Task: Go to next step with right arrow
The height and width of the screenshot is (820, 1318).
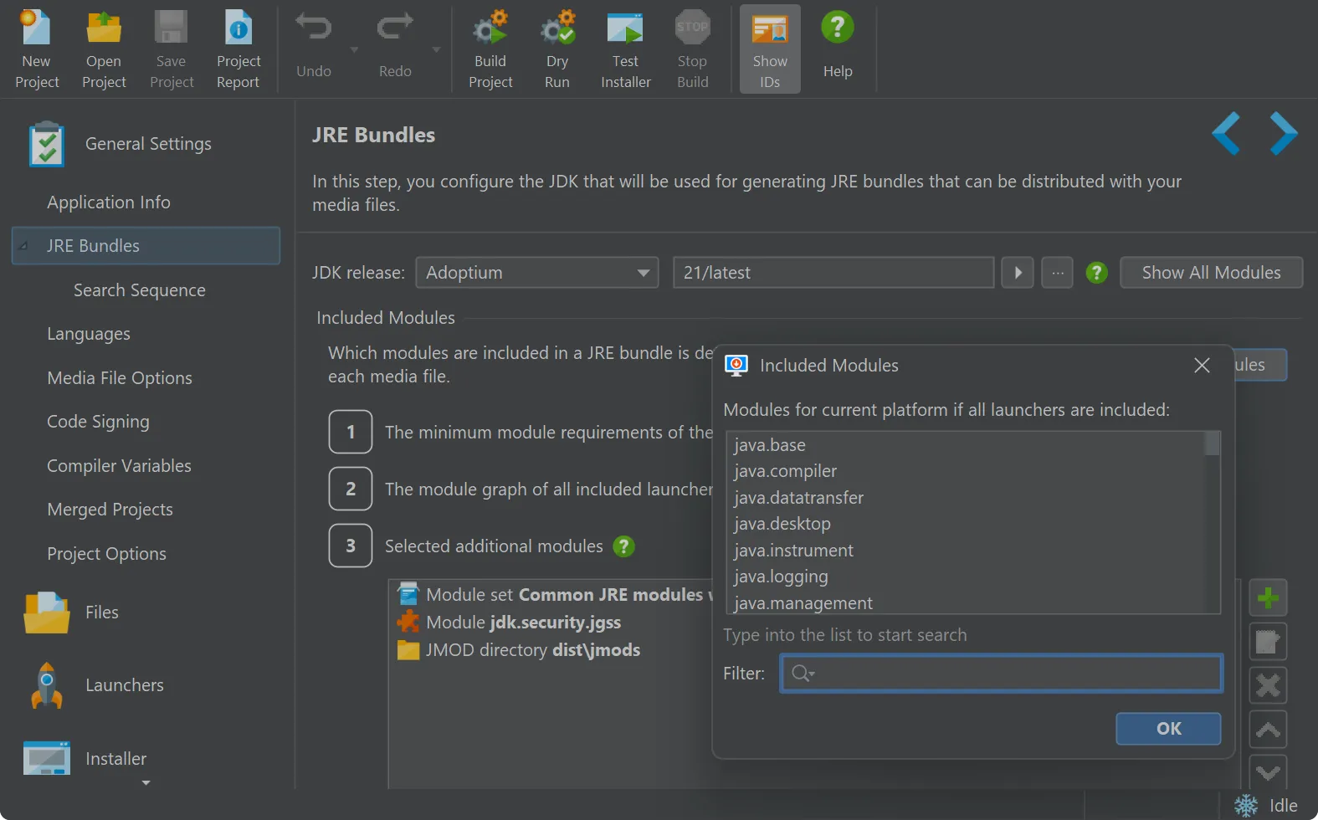Action: [x=1283, y=134]
